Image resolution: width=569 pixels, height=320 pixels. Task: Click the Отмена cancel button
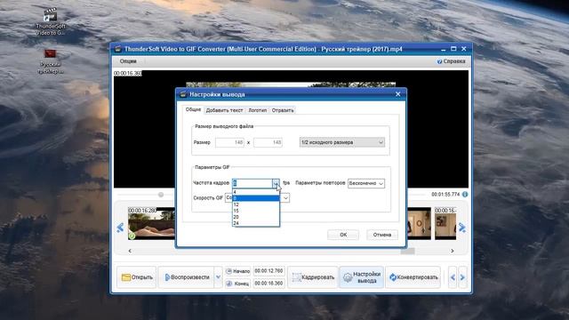pyautogui.click(x=382, y=235)
